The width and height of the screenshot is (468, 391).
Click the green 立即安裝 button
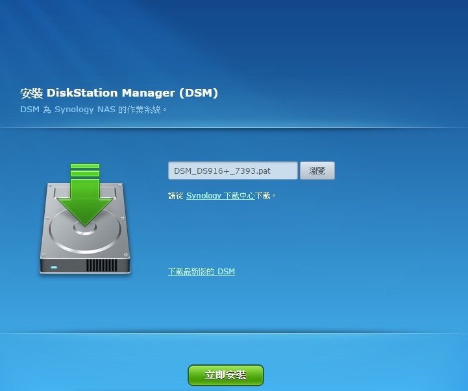(226, 375)
